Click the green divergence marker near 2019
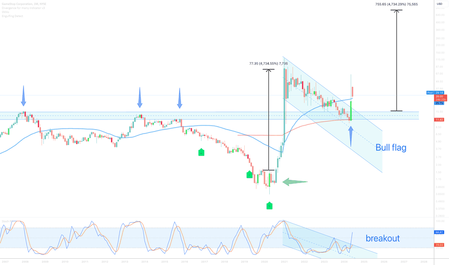This screenshot has width=449, height=265. click(250, 174)
